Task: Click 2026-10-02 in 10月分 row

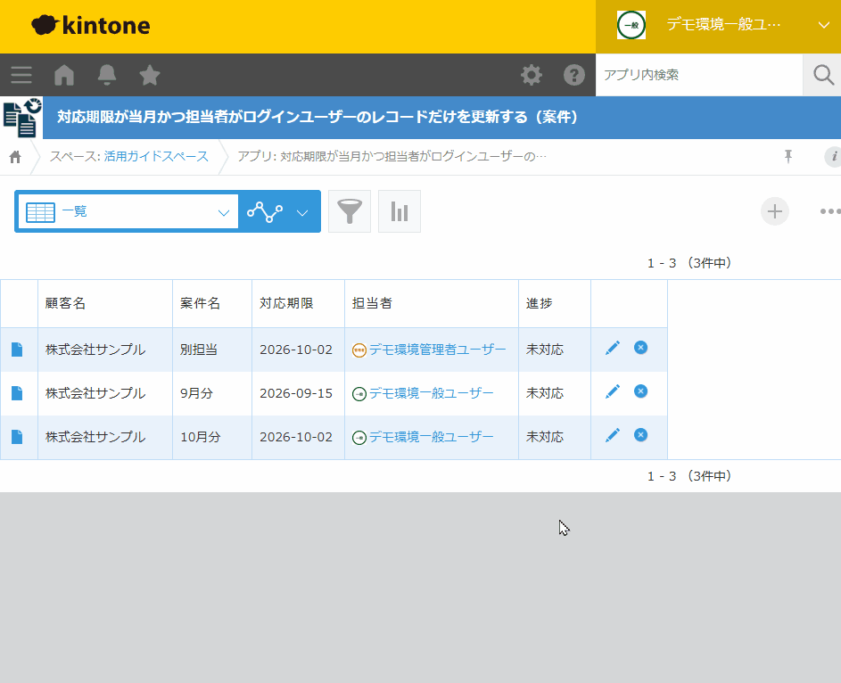Action: coord(296,437)
